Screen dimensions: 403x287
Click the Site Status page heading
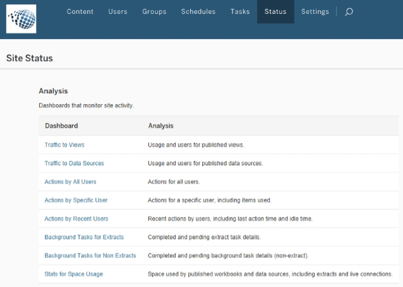(30, 58)
